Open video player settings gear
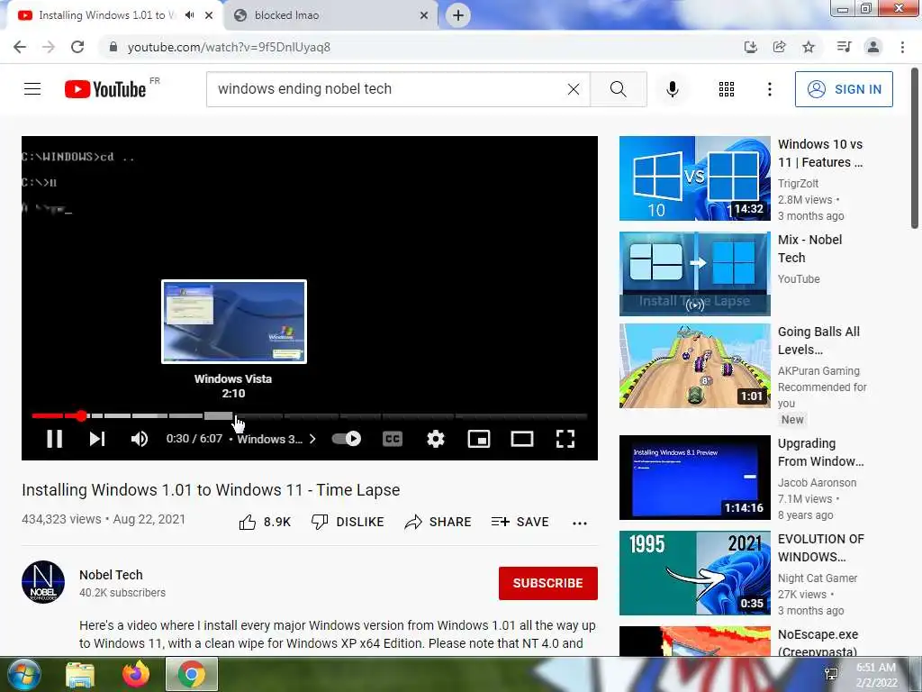This screenshot has height=692, width=922. [x=436, y=439]
